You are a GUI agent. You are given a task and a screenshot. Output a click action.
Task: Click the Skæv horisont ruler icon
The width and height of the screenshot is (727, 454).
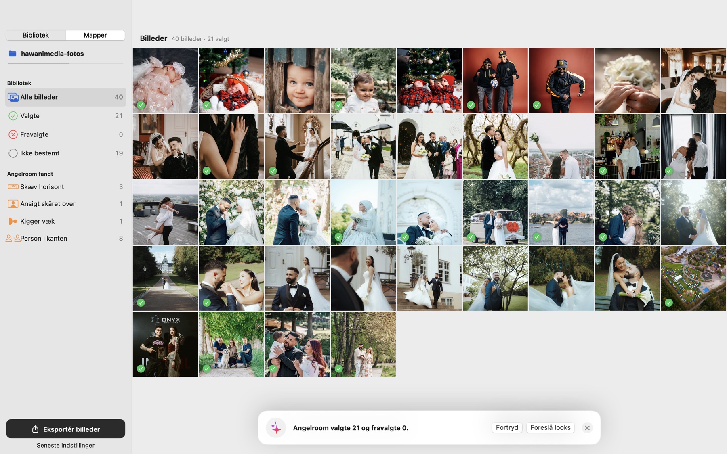[13, 187]
